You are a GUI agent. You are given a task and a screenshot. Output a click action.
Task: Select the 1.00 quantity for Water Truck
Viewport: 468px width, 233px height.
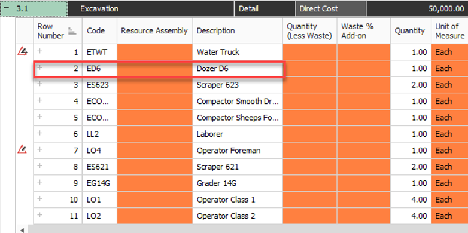click(411, 52)
